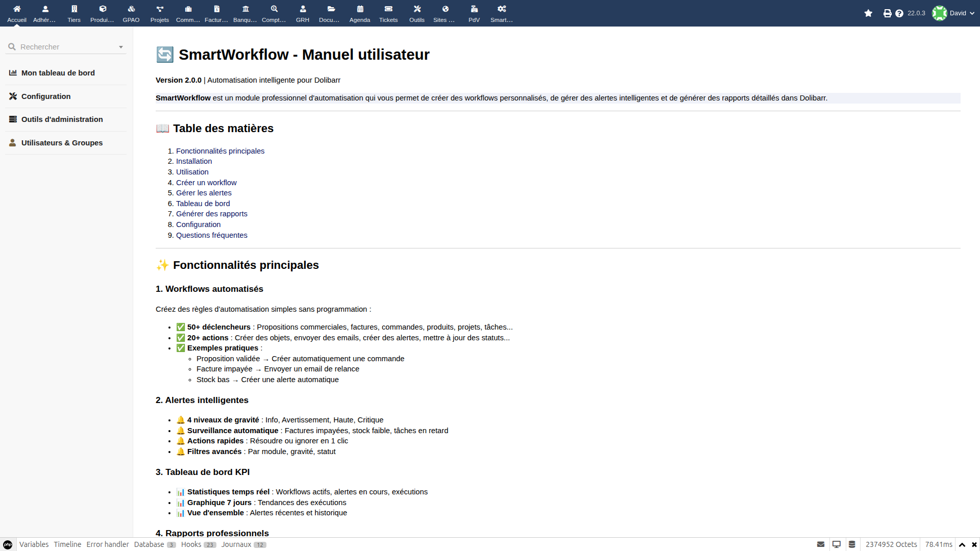Expand the search box dropdown arrow
This screenshot has width=980, height=551.
tap(121, 47)
